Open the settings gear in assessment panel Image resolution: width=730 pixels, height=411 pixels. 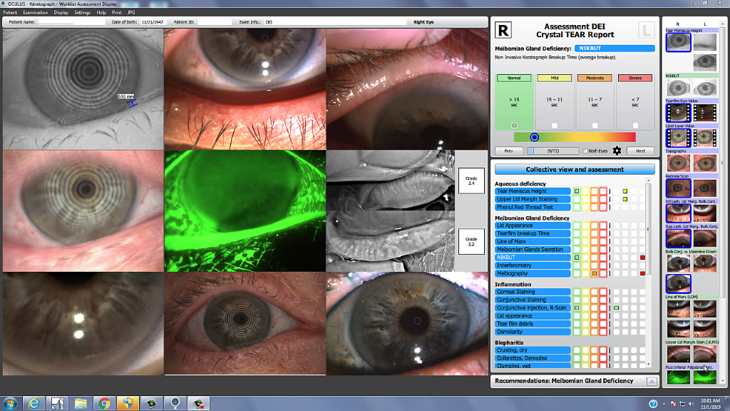617,151
